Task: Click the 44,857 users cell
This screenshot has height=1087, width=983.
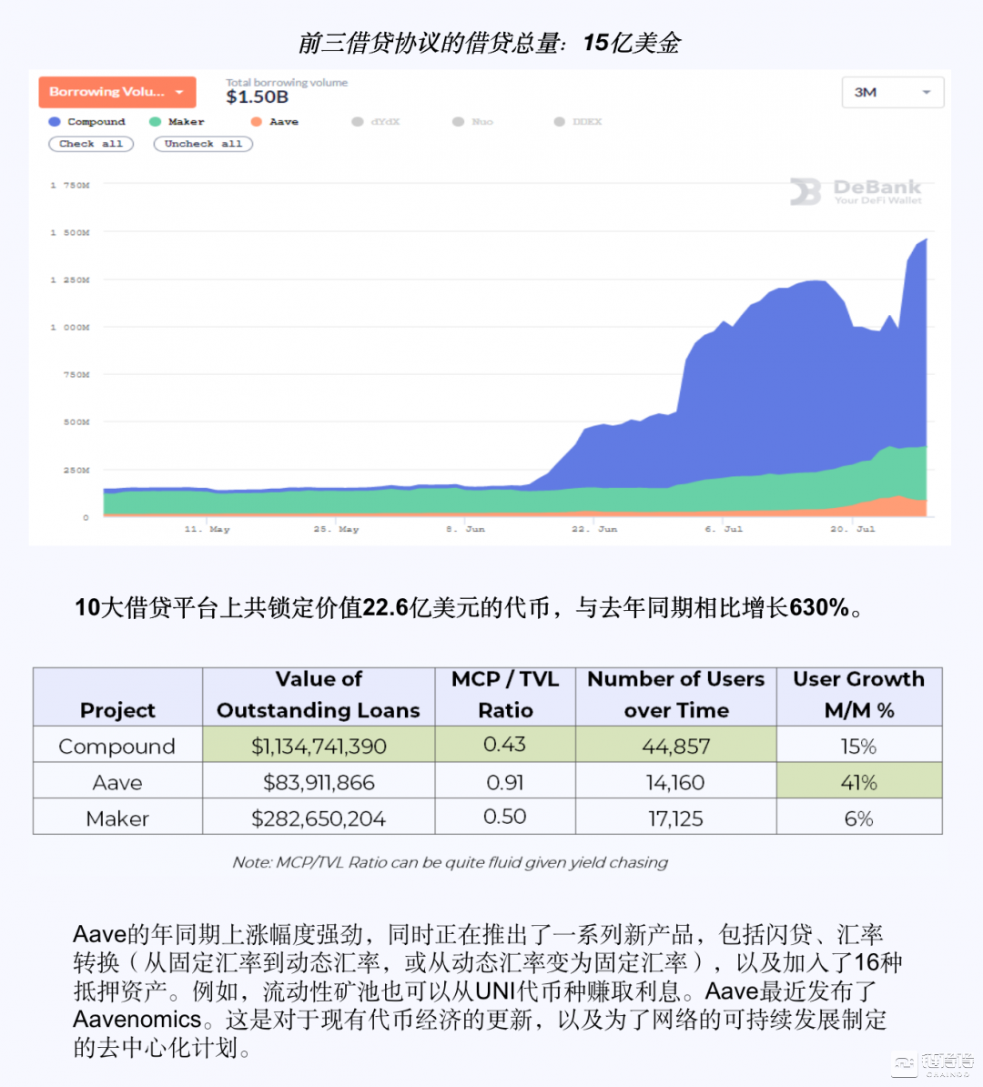Action: click(676, 746)
